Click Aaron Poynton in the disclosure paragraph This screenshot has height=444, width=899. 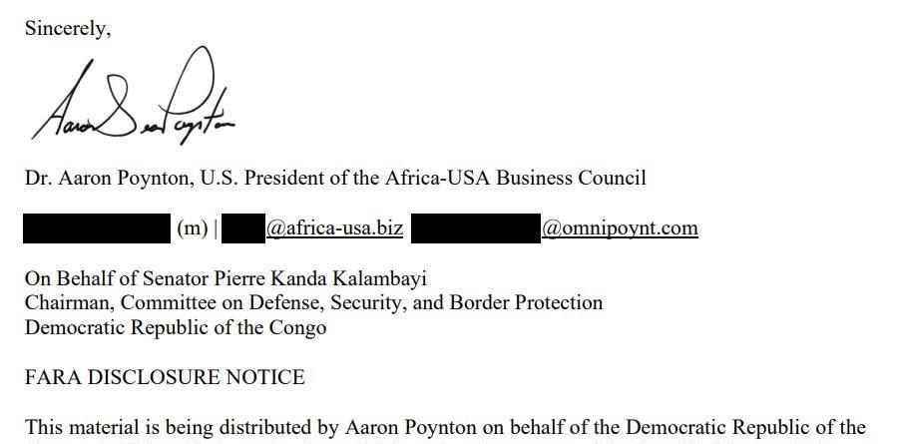pos(410,428)
